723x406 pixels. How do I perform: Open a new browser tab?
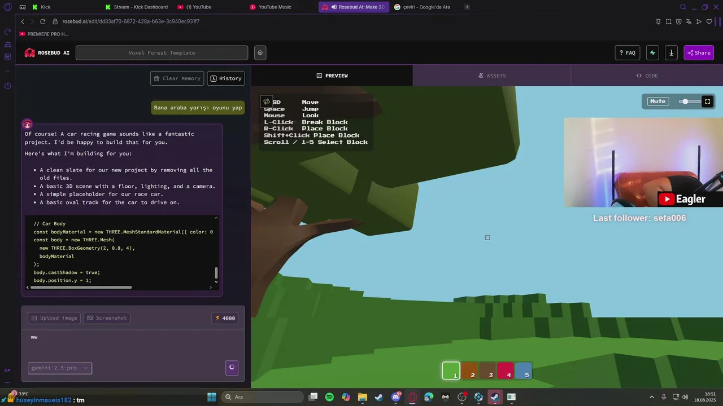click(x=467, y=7)
